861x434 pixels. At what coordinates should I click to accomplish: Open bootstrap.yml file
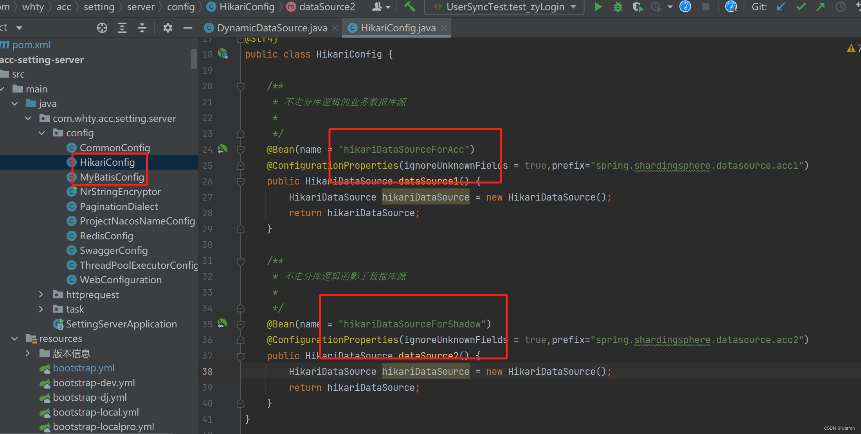pyautogui.click(x=77, y=368)
